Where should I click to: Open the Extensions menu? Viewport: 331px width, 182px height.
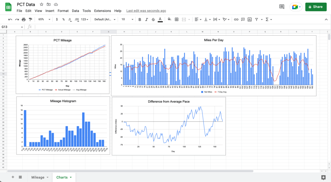[102, 11]
